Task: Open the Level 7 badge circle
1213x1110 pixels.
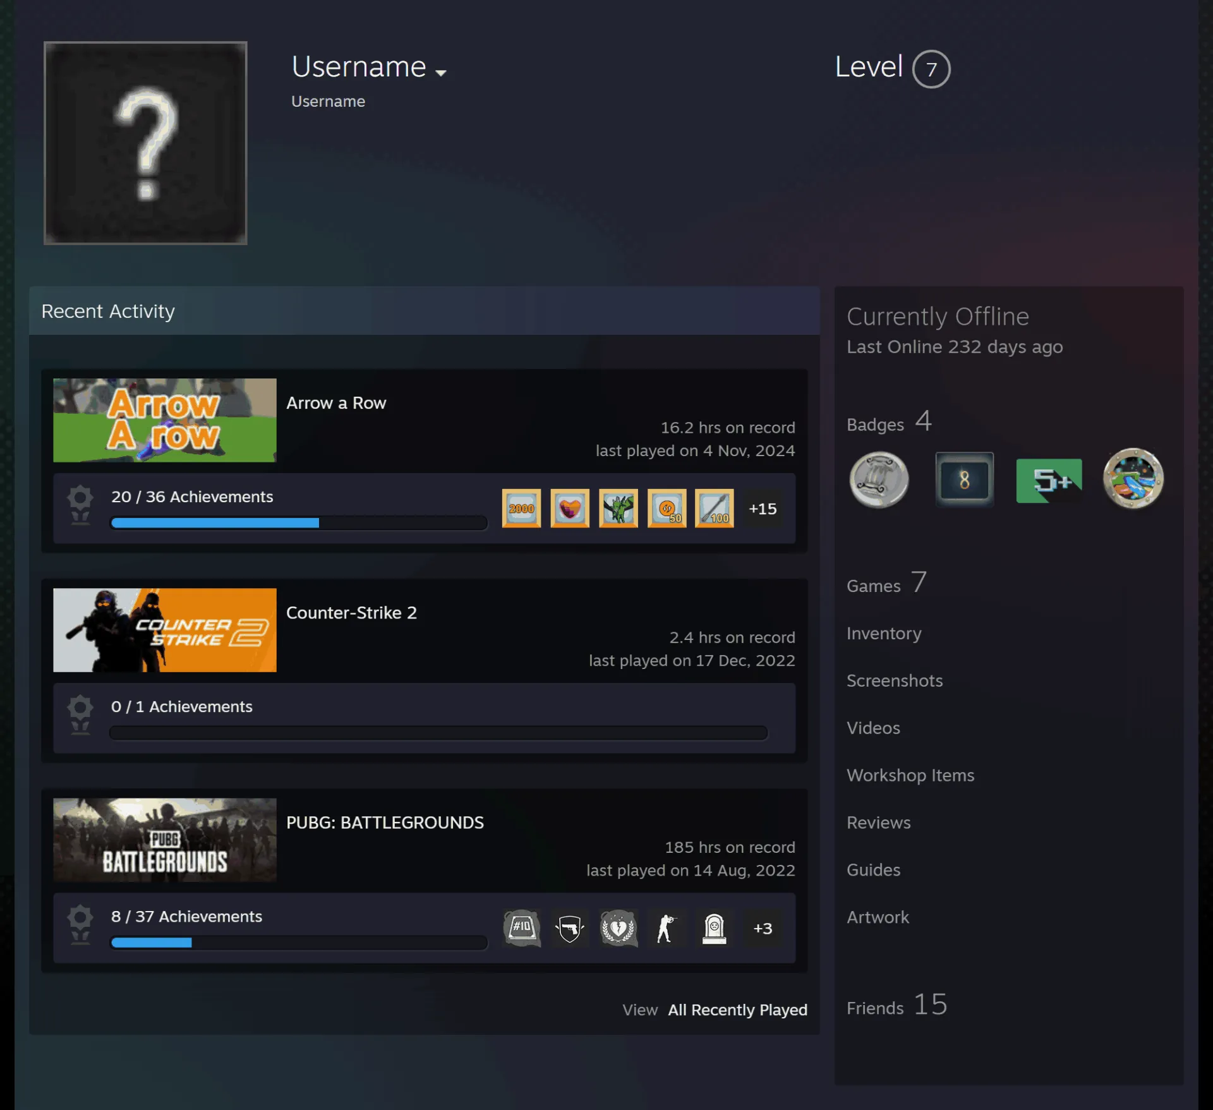Action: [x=931, y=69]
